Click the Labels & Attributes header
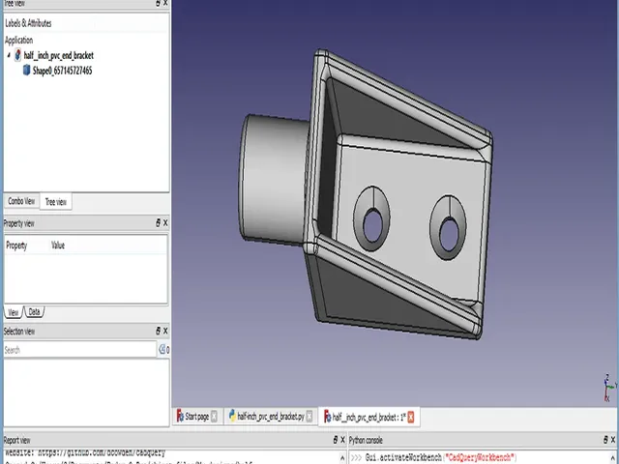 coord(28,23)
